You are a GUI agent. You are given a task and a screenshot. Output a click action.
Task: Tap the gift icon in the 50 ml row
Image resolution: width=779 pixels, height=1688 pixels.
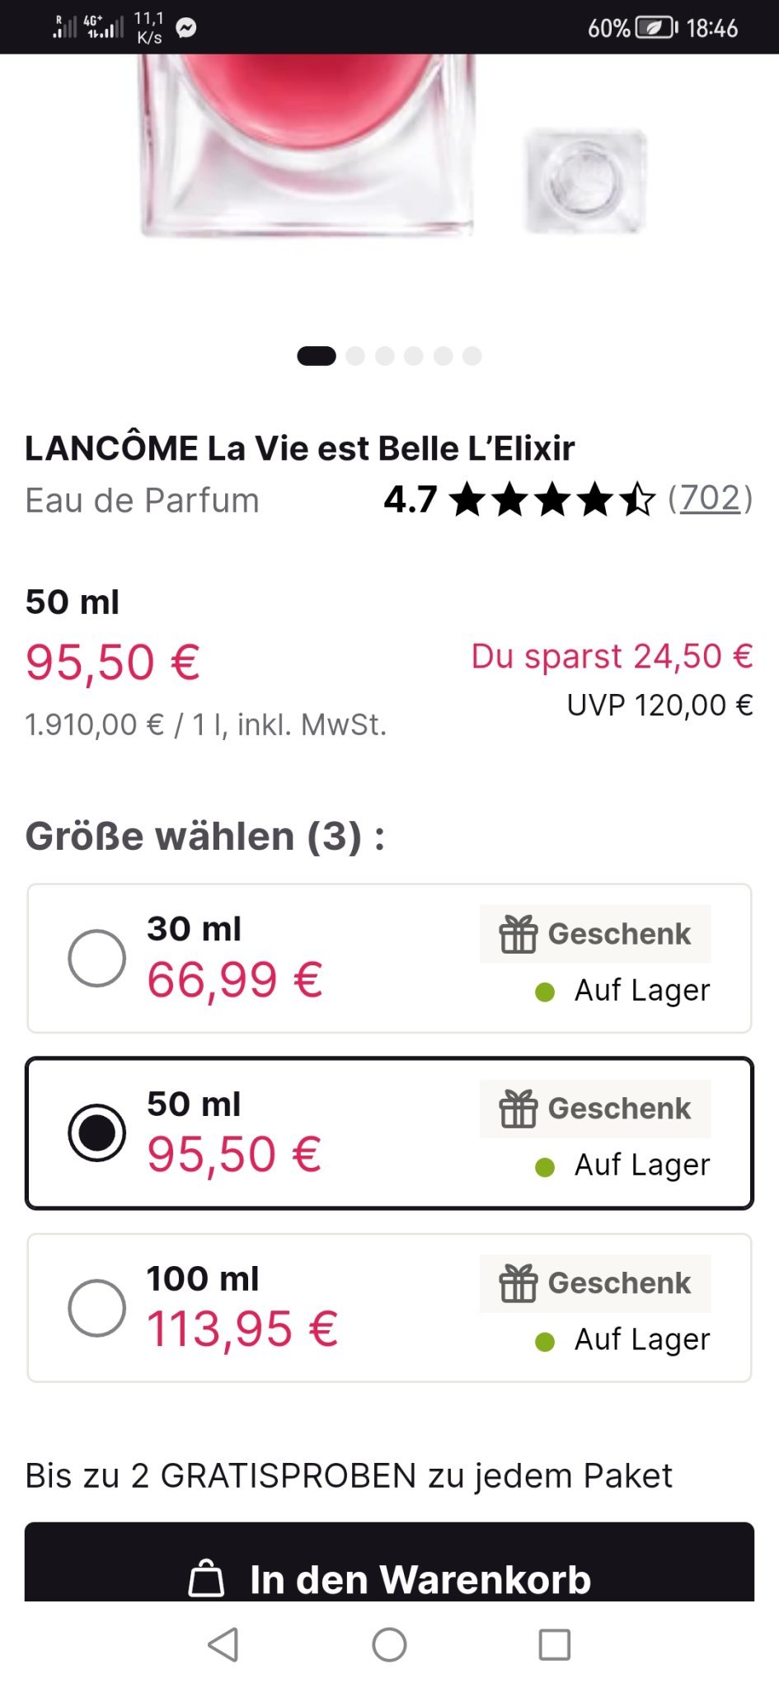coord(519,1109)
